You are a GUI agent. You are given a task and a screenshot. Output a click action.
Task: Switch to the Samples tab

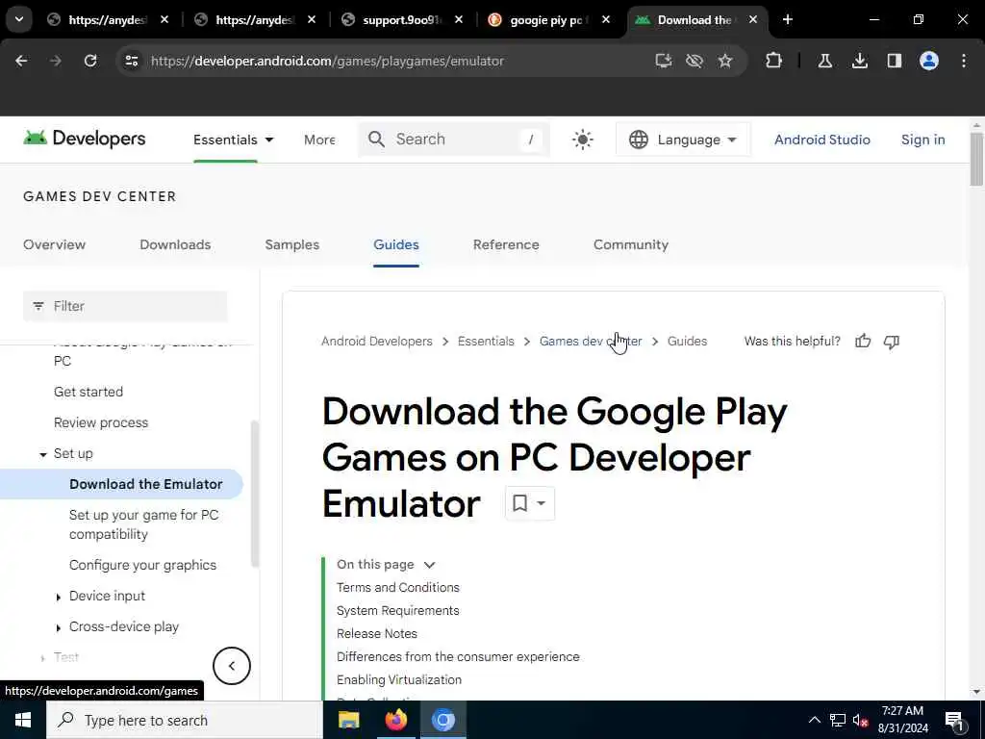click(x=292, y=244)
